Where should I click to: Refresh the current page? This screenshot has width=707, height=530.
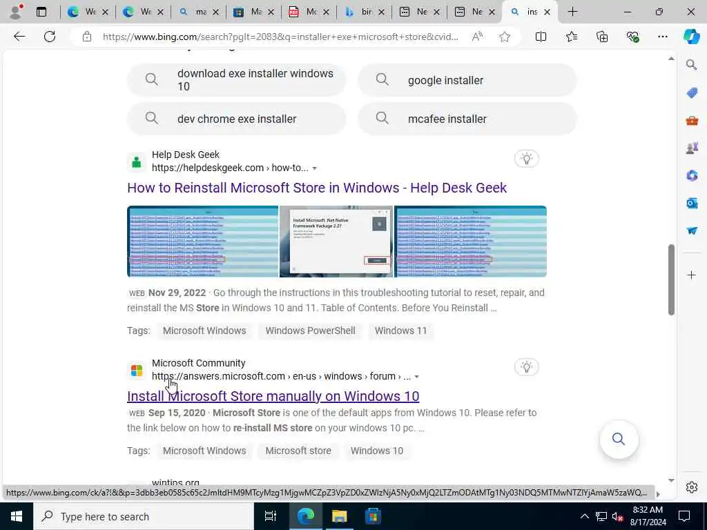pos(50,37)
